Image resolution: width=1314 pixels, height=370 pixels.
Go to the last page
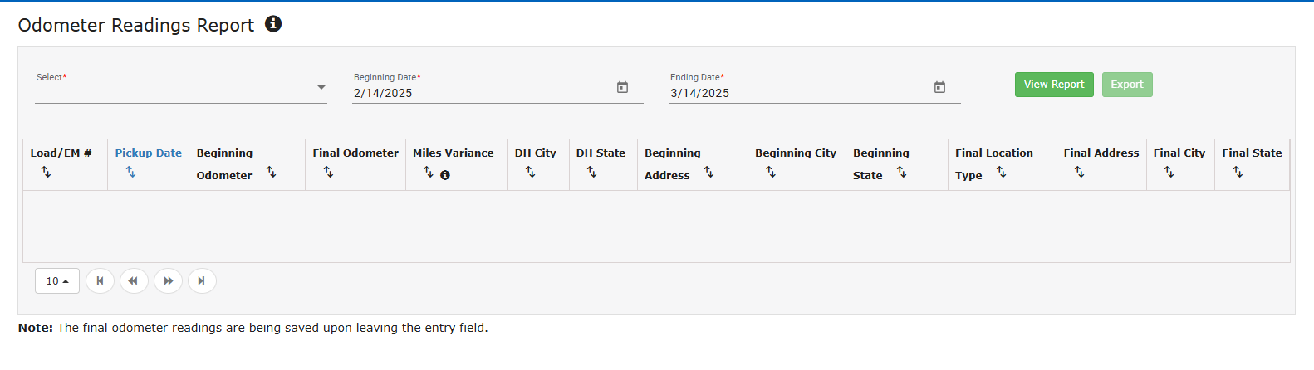[202, 281]
